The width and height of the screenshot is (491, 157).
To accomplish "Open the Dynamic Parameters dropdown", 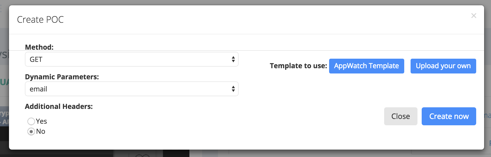I will pos(131,89).
